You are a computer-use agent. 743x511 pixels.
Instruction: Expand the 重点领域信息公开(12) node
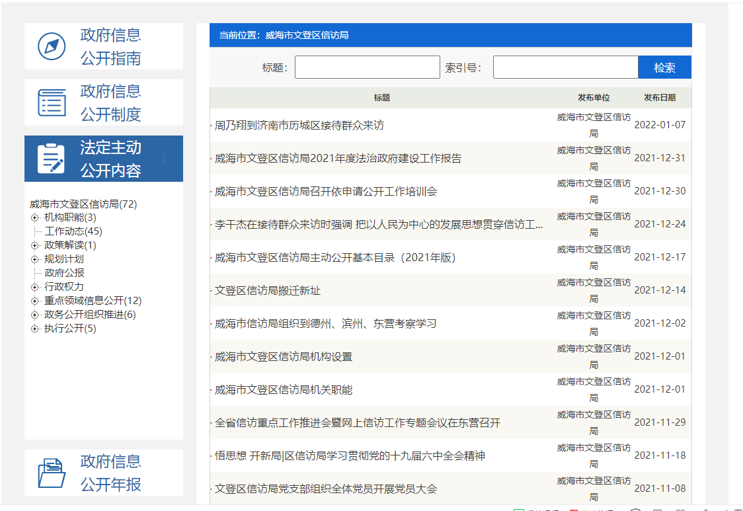(x=35, y=301)
